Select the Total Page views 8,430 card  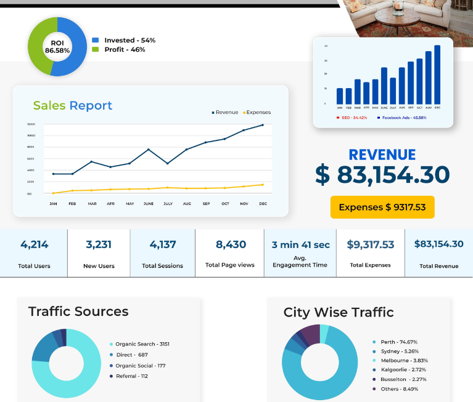[x=230, y=253]
